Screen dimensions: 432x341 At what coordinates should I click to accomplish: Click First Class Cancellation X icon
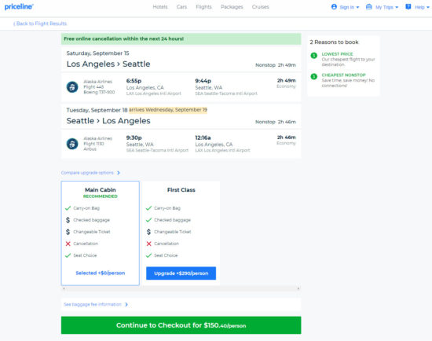click(x=148, y=244)
